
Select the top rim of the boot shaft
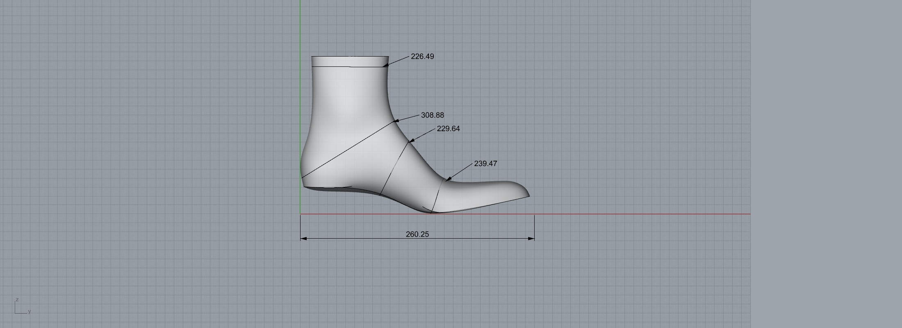coord(350,57)
